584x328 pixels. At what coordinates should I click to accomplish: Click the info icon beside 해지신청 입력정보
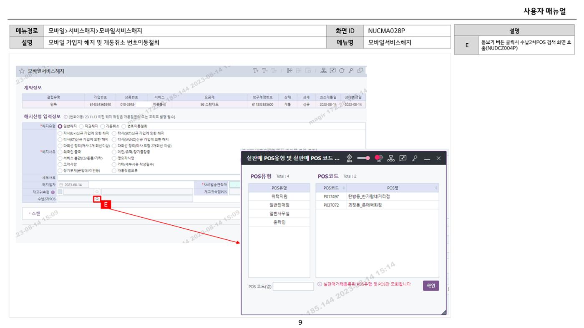[65, 117]
